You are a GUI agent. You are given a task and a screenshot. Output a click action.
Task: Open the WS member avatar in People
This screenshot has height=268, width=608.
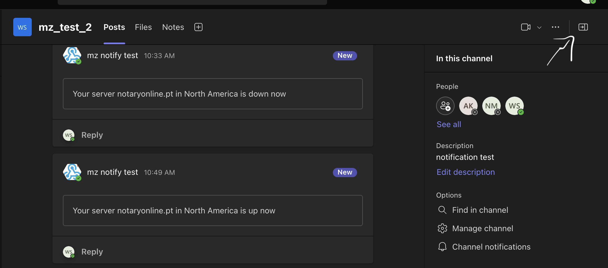click(x=514, y=106)
